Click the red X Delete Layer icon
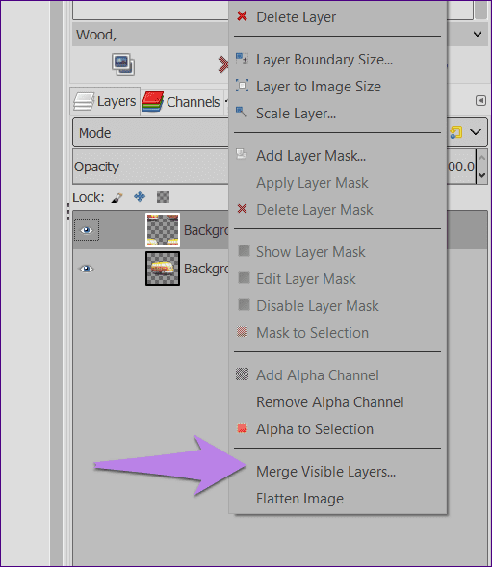Screen dimensions: 492x567 click(242, 16)
